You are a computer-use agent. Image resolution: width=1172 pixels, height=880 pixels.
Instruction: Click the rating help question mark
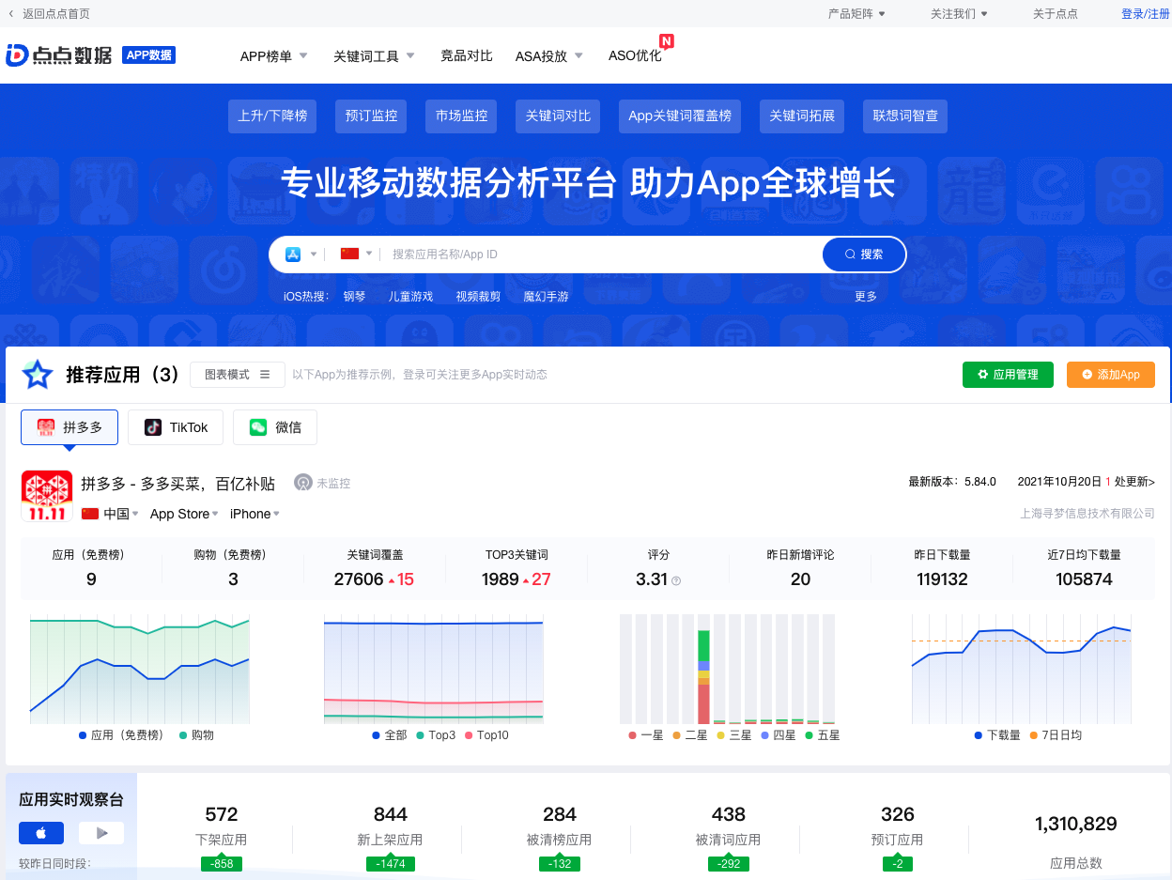click(x=676, y=580)
